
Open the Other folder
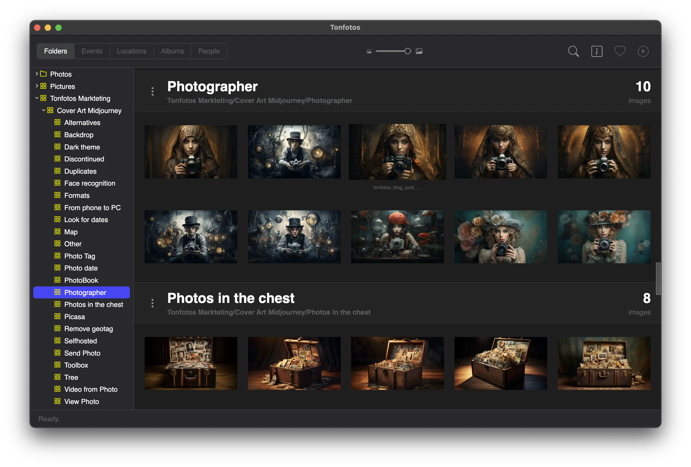[x=82, y=244]
